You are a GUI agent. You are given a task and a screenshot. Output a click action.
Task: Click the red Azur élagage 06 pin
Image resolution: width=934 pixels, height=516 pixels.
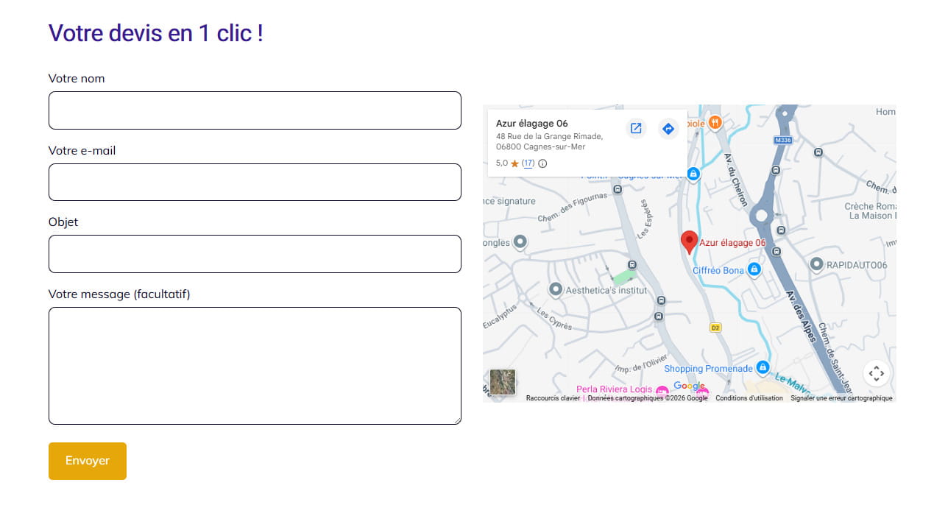click(689, 242)
